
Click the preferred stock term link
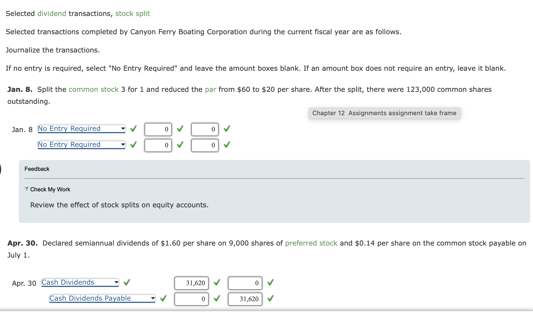(x=311, y=243)
